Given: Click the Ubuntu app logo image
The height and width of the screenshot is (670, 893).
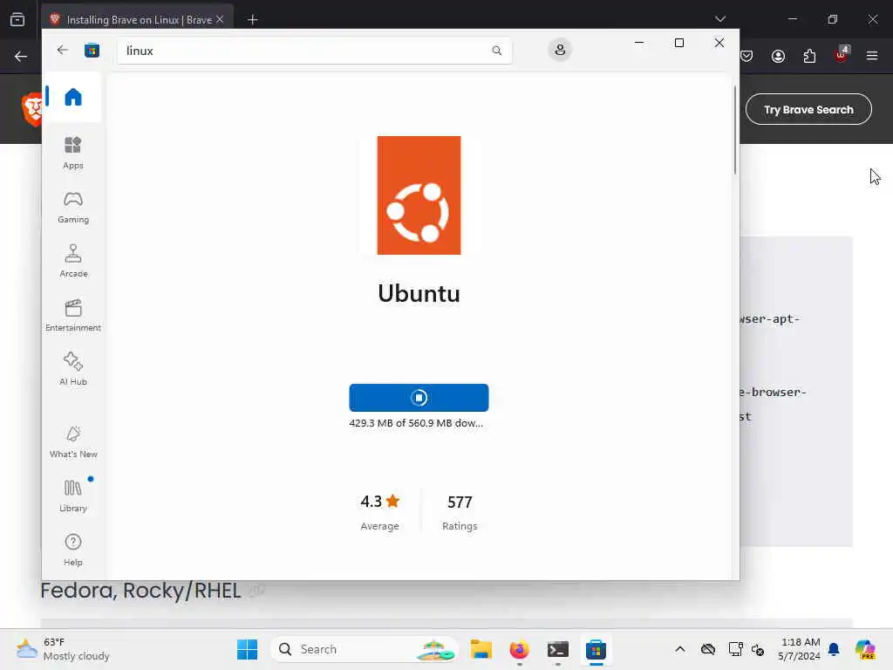Looking at the screenshot, I should 419,195.
